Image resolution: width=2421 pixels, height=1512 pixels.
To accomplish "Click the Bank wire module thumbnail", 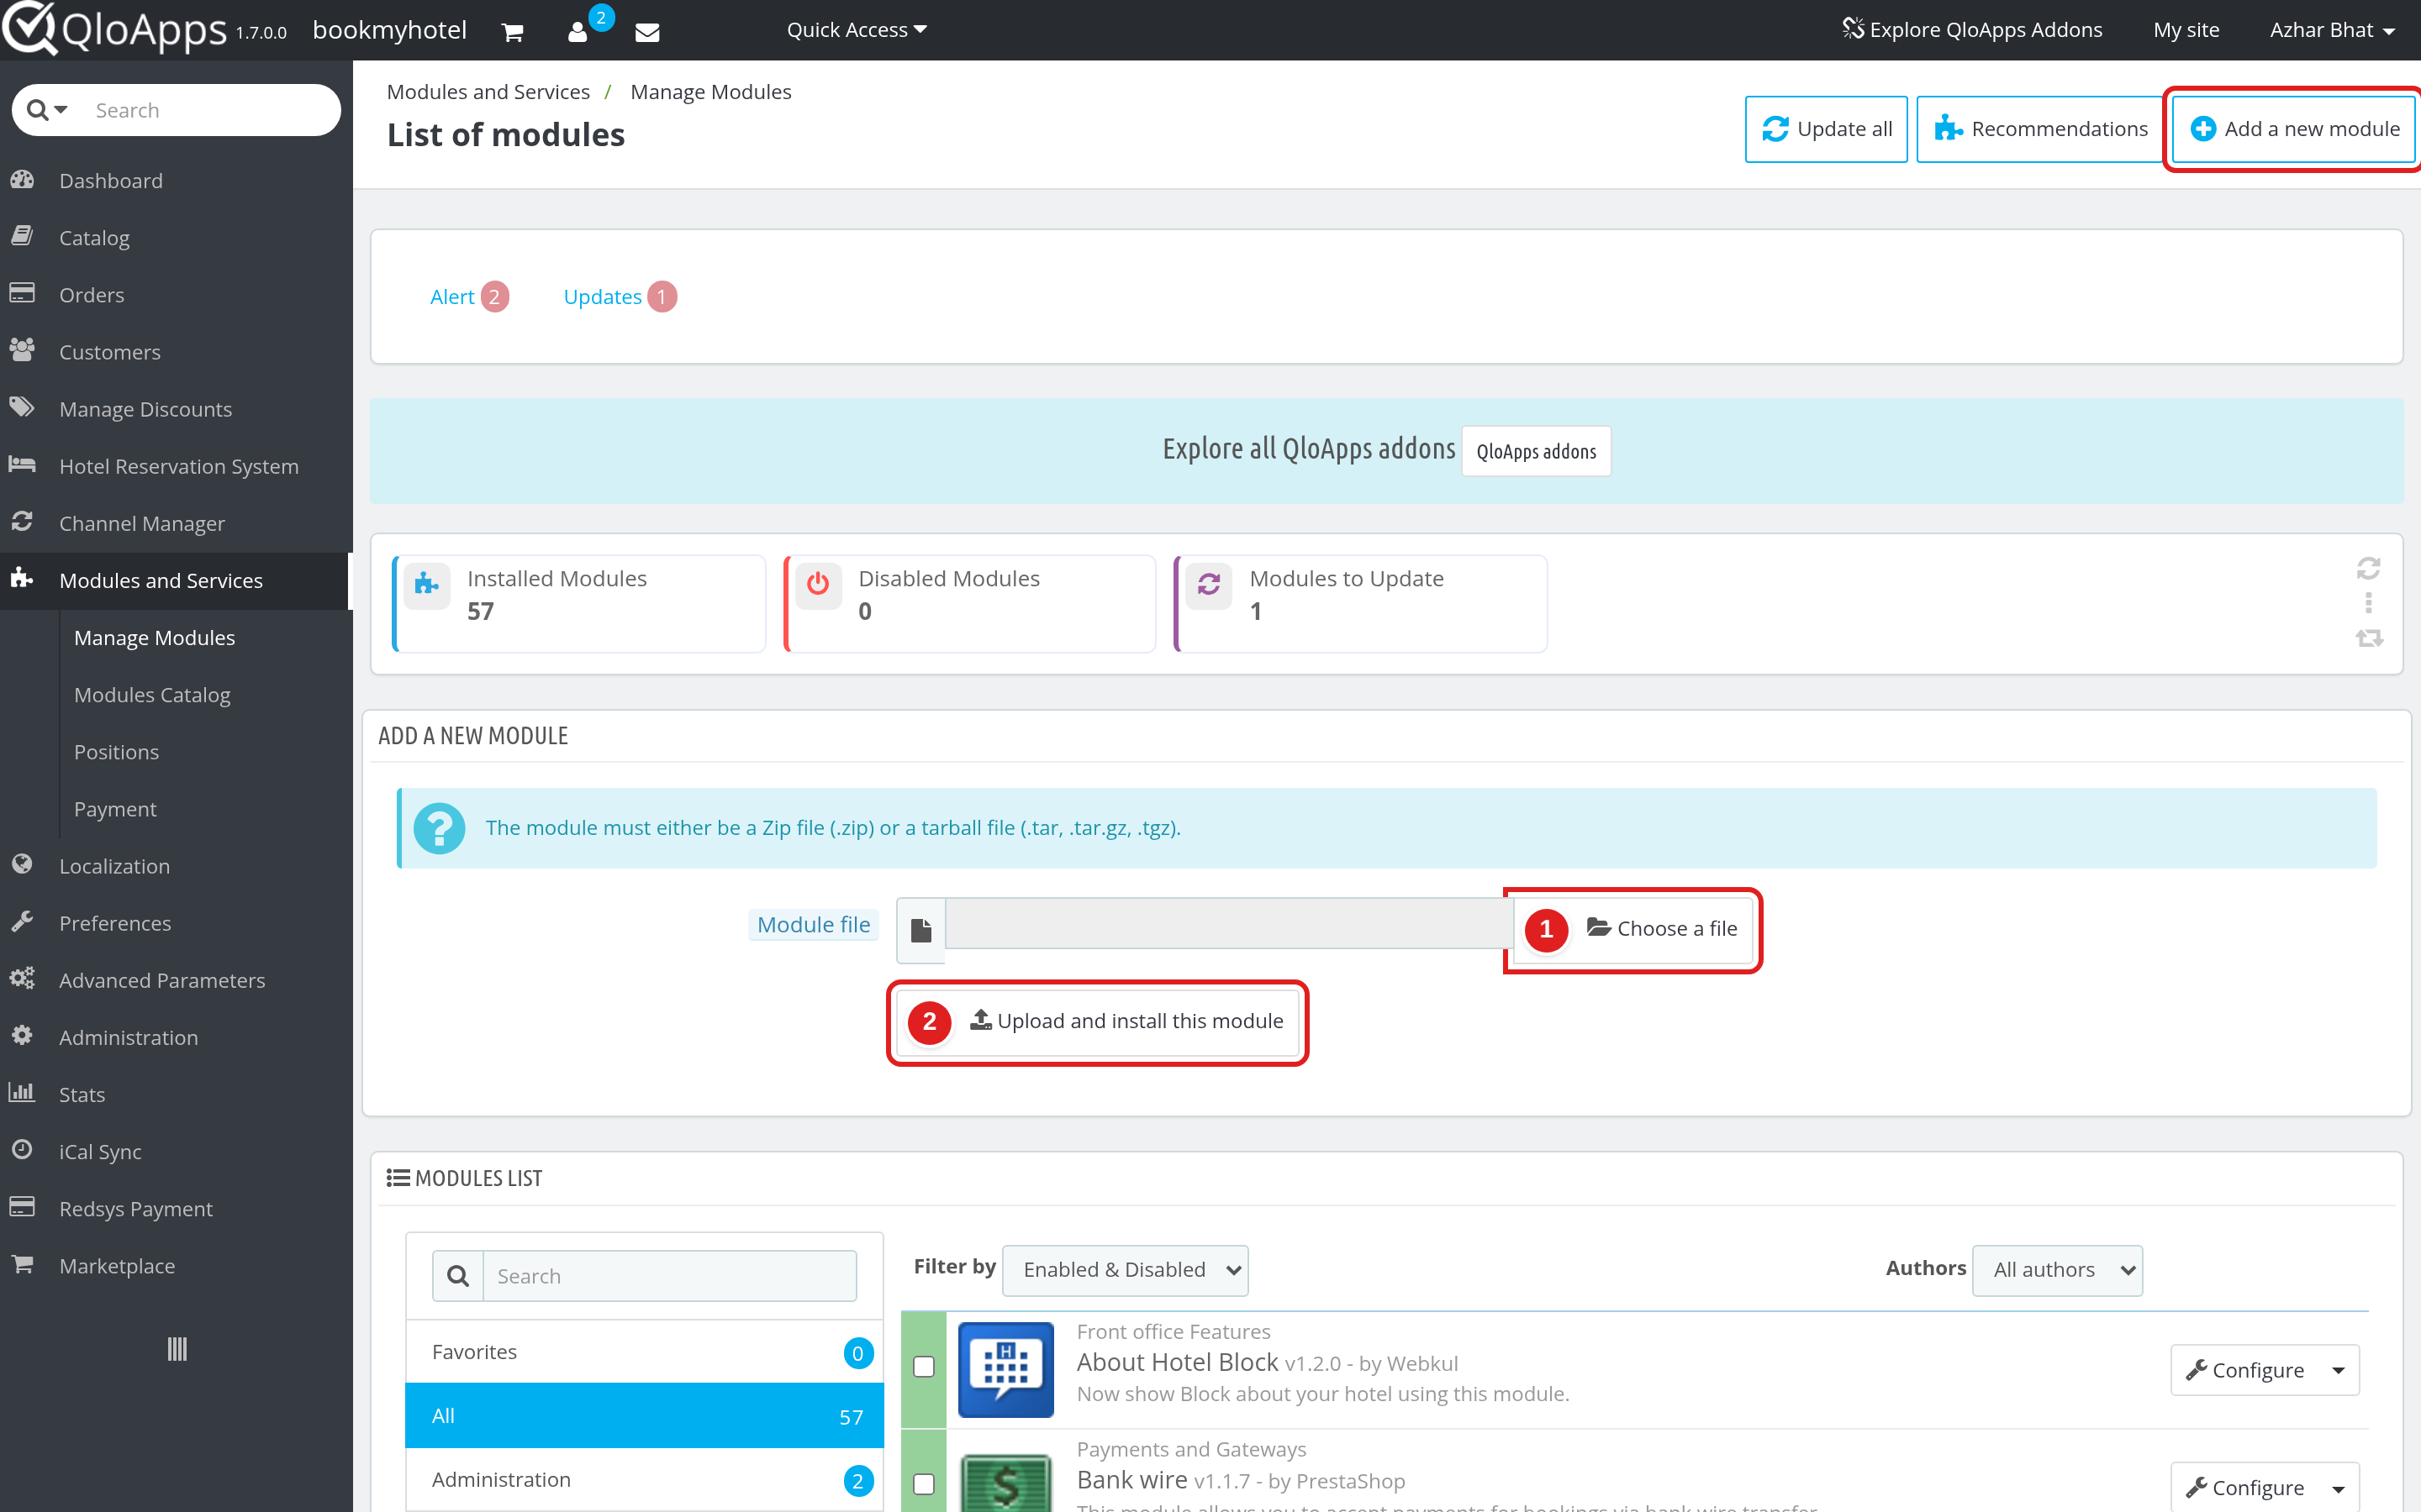I will pos(1005,1483).
